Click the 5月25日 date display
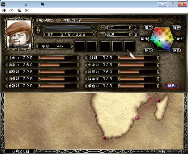Viewport: 188px width, 154px height. click(21, 151)
